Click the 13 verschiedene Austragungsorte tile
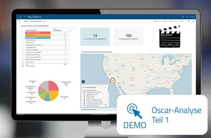 point(95,36)
